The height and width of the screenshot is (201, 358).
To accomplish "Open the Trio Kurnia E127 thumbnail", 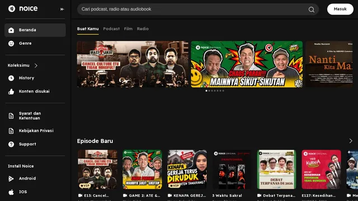I will pos(321,169).
